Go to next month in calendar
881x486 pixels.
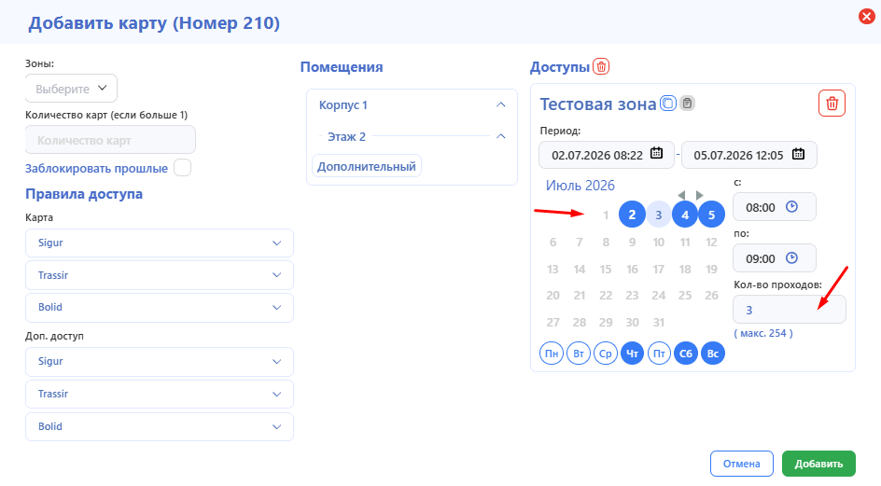point(700,195)
